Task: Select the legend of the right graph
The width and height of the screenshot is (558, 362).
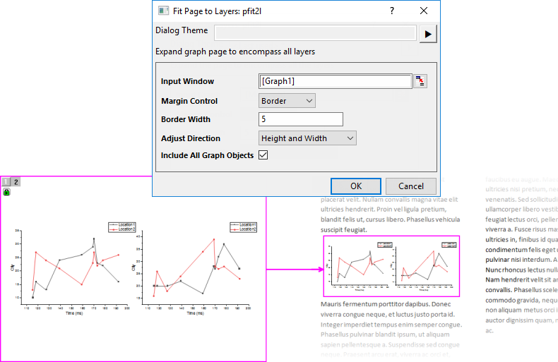Action: click(x=244, y=227)
